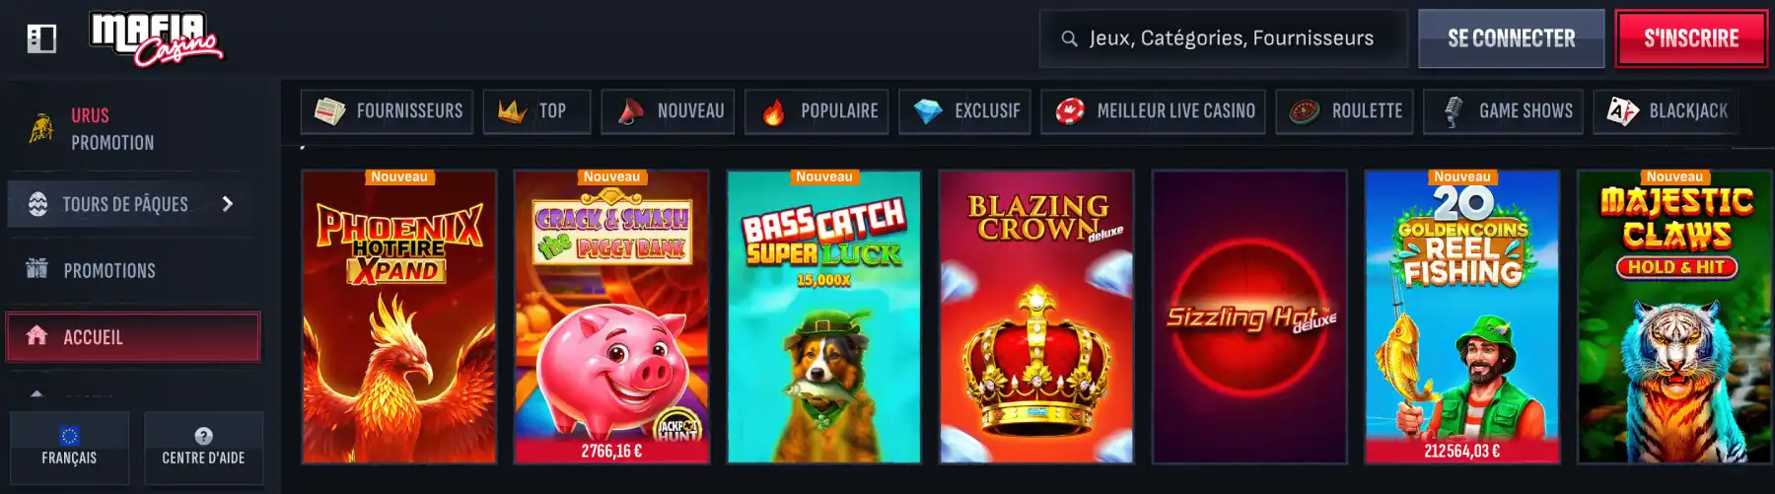
Task: Click the S'inscrire button
Action: pos(1691,38)
